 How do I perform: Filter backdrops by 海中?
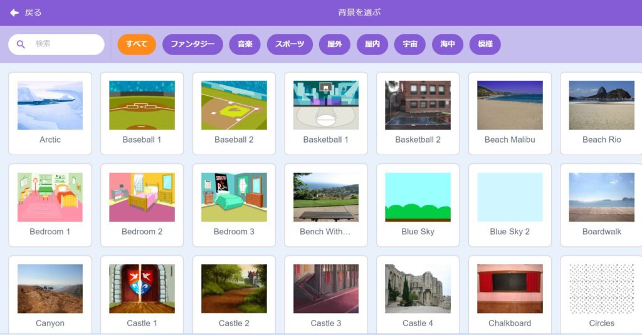[x=448, y=44]
